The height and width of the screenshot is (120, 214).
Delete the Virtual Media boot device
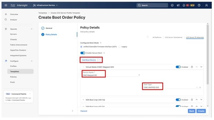[x=192, y=67]
